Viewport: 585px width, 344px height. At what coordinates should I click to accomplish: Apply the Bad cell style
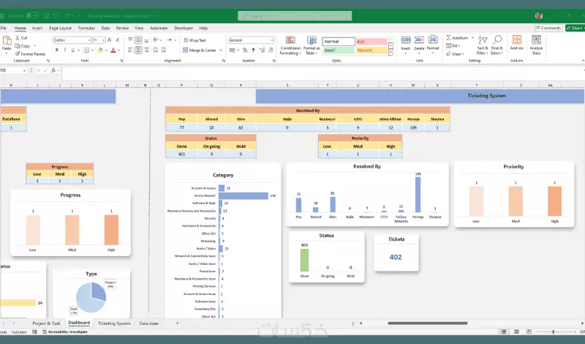(371, 42)
